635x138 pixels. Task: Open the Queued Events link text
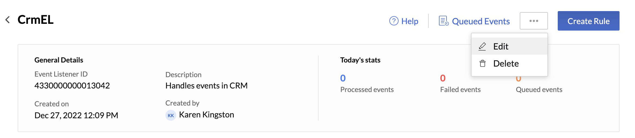481,21
